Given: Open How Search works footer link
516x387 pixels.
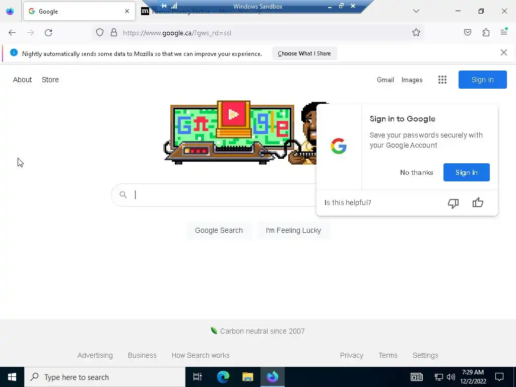Looking at the screenshot, I should (x=201, y=355).
